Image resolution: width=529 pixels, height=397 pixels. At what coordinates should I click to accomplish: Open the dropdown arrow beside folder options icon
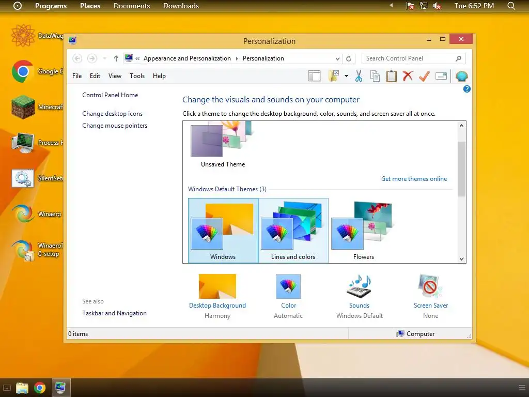pos(346,76)
